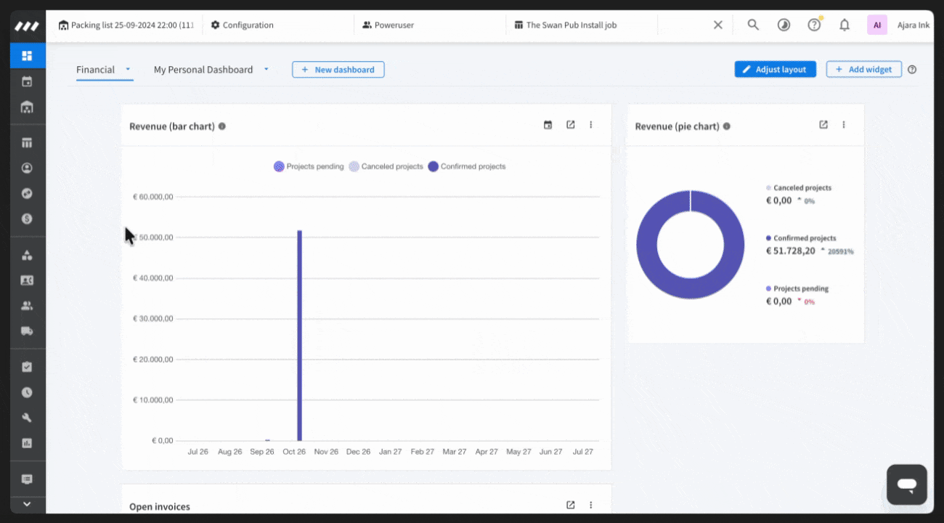944x523 pixels.
Task: Toggle Projects pending legend series
Action: [309, 166]
